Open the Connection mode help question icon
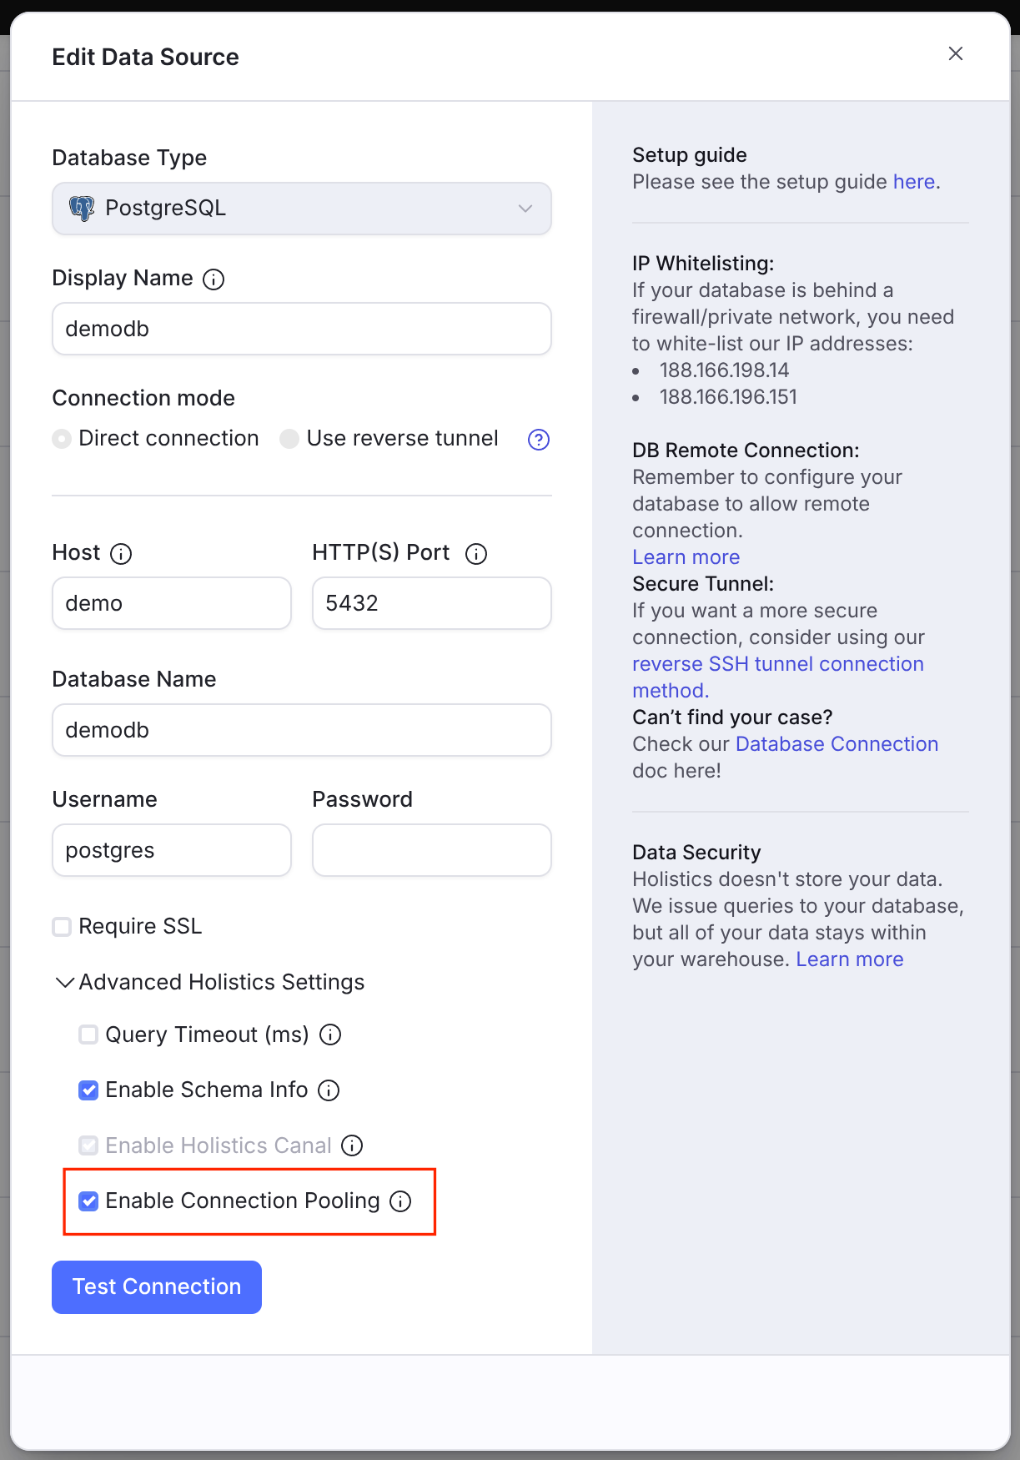 click(x=539, y=440)
